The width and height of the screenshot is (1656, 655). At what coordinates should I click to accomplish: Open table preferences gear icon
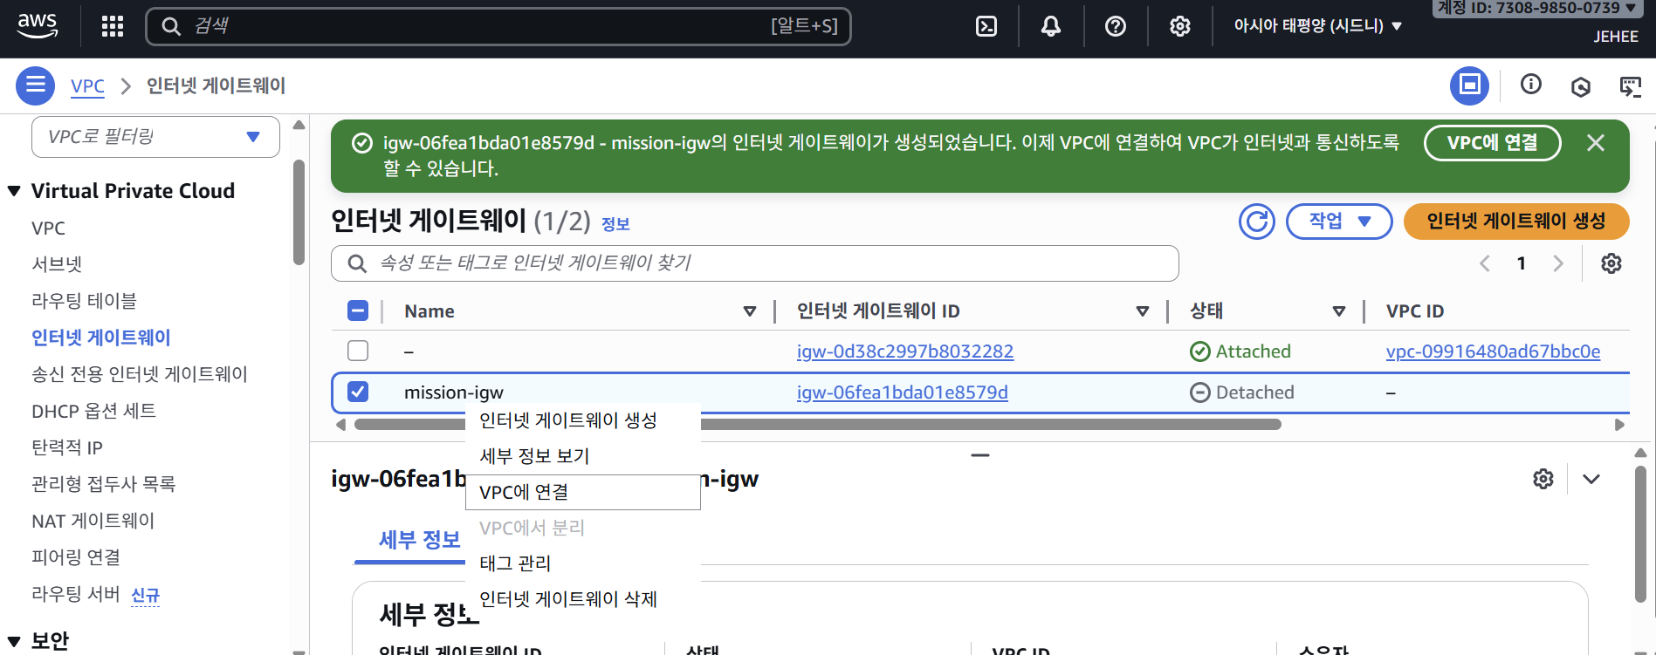[x=1611, y=263]
